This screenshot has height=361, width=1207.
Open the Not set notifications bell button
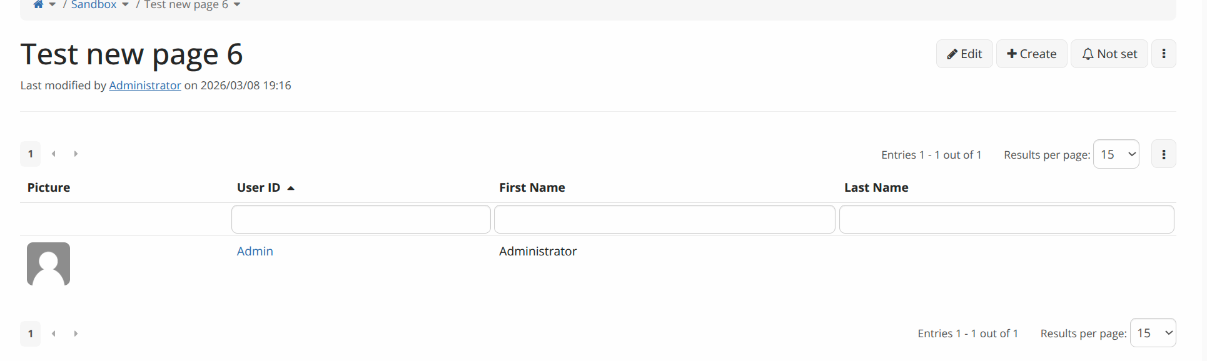click(x=1109, y=54)
